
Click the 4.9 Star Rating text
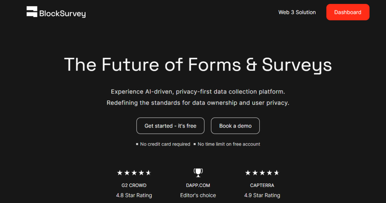(262, 195)
